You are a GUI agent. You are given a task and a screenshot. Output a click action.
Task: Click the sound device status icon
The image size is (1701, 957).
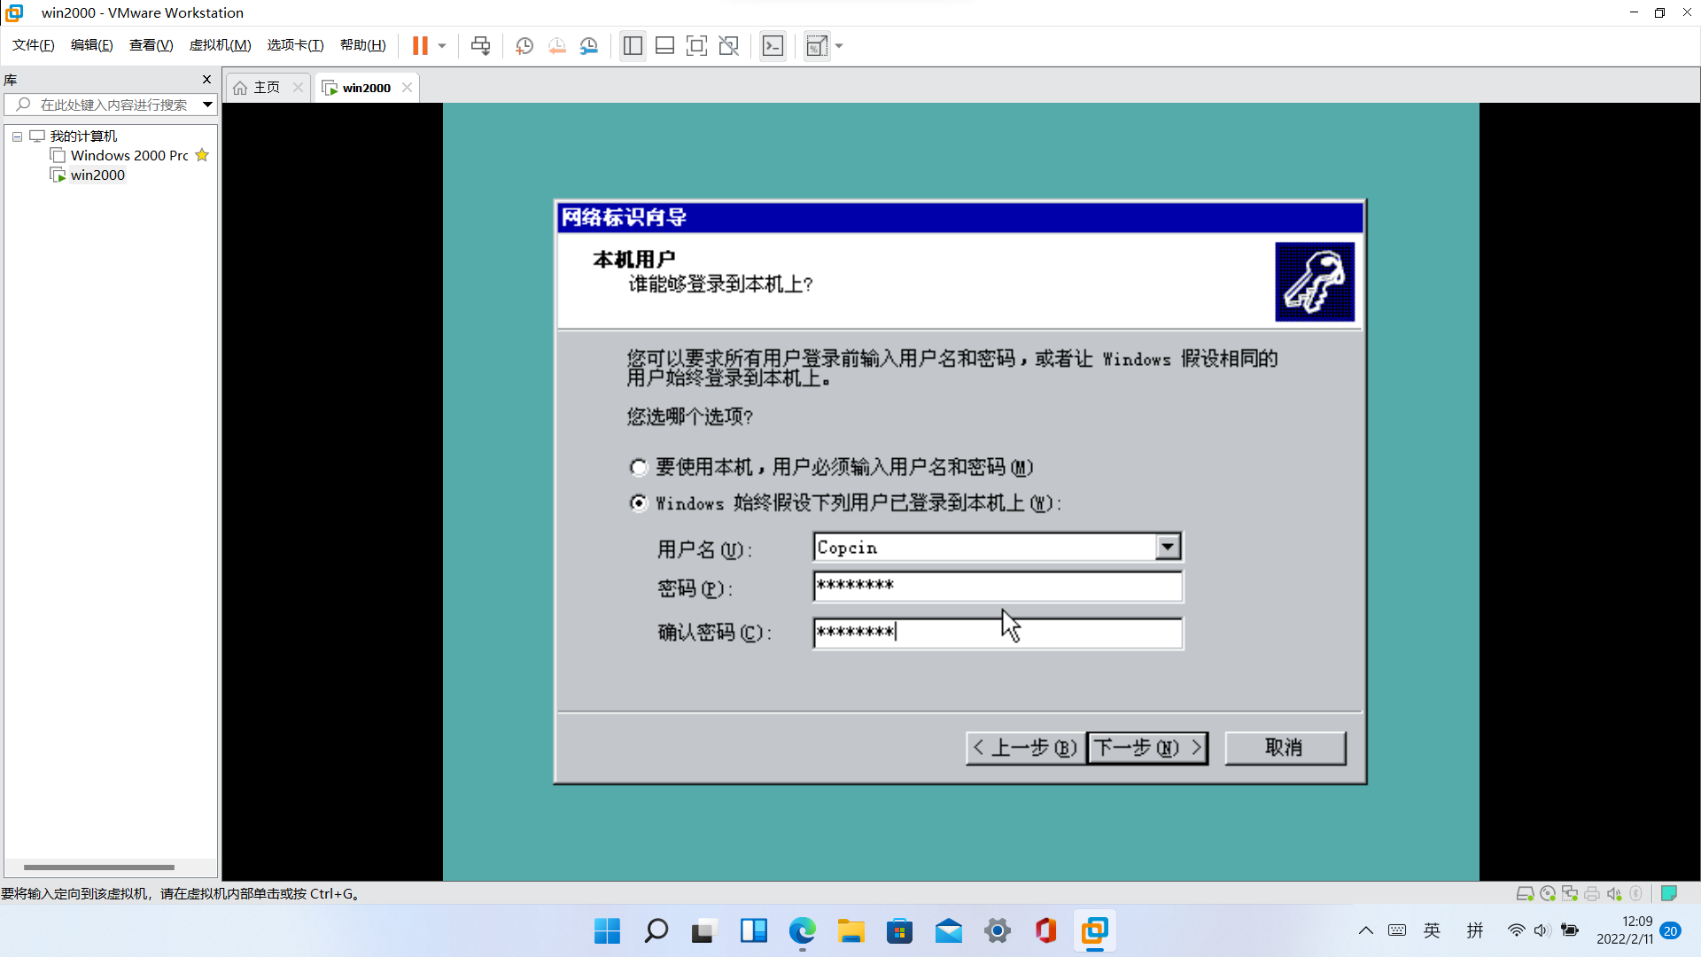point(1612,894)
